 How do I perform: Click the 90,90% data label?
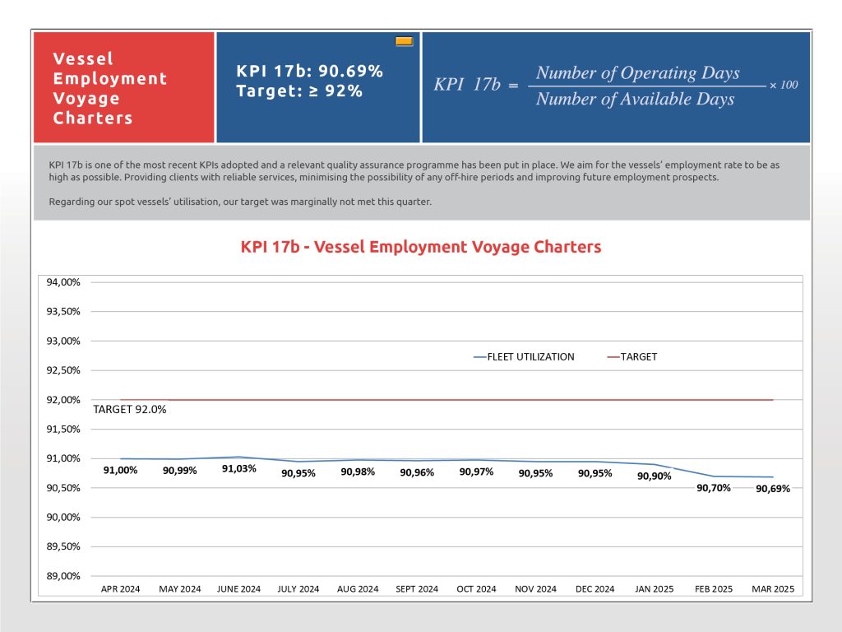pos(654,476)
